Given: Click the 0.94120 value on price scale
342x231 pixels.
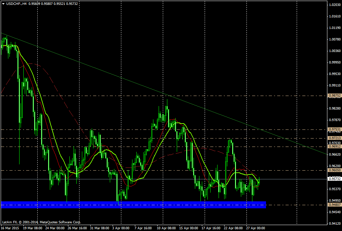Looking at the screenshot, I should coord(335,223).
